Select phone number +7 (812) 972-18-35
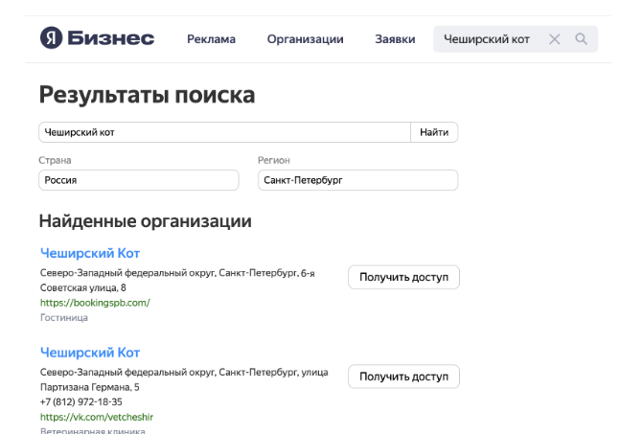This screenshot has height=434, width=620. pos(81,402)
